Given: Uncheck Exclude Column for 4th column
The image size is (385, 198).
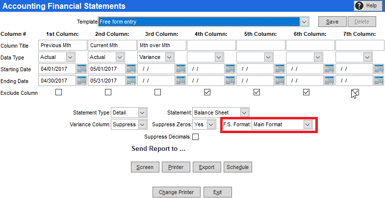Looking at the screenshot, I should [x=207, y=92].
